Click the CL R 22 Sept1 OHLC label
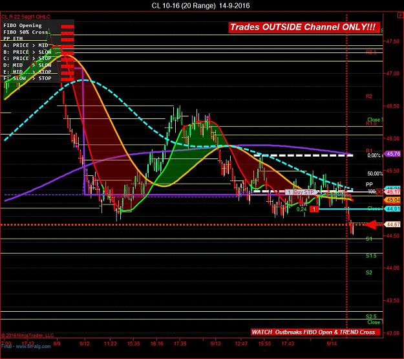The width and height of the screenshot is (404, 359). click(x=26, y=17)
